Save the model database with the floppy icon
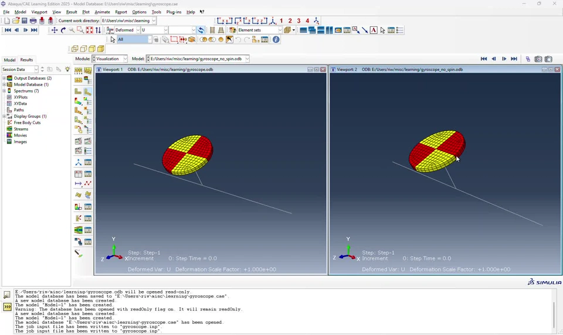The height and width of the screenshot is (335, 563). tap(25, 21)
